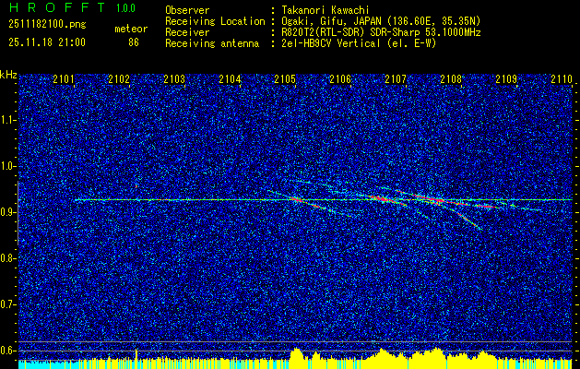Click the 2108 time marker
The image size is (580, 369).
point(451,78)
